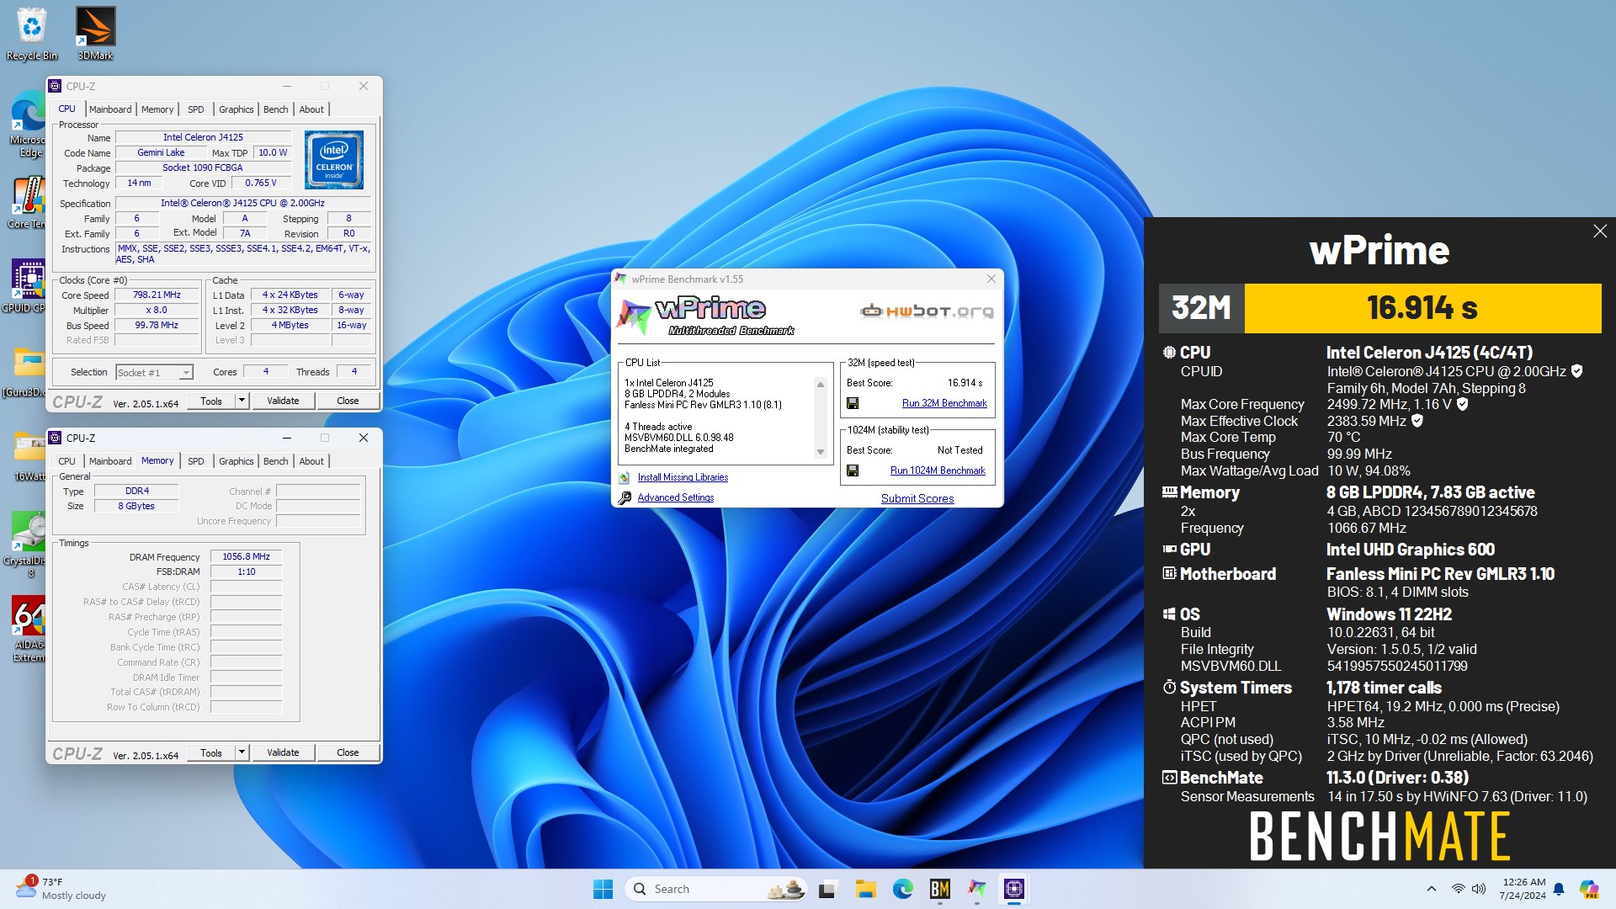Image resolution: width=1616 pixels, height=909 pixels.
Task: Open Core Temp desktop shortcut
Action: click(x=28, y=202)
